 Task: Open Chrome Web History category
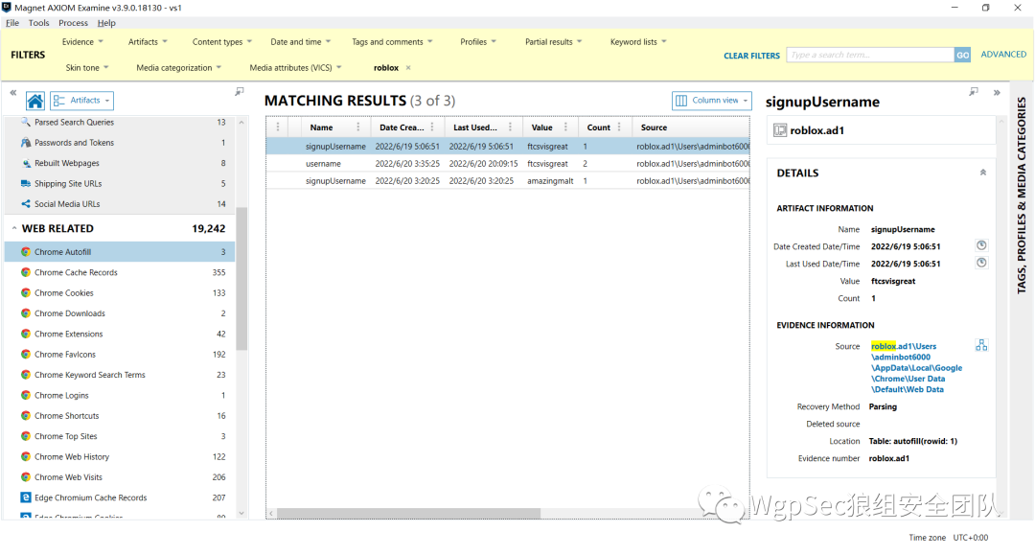pos(120,456)
